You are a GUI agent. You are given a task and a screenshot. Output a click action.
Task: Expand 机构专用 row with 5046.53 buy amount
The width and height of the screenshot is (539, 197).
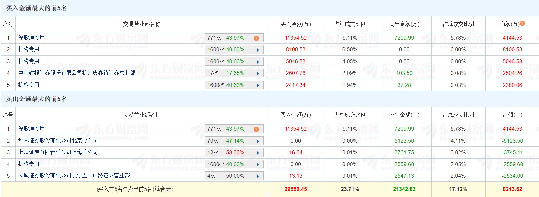258,62
